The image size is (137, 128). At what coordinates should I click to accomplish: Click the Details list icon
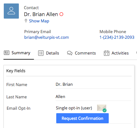(x=41, y=53)
